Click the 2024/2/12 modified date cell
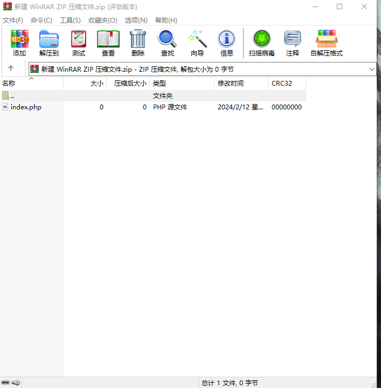The image size is (381, 388). [240, 107]
